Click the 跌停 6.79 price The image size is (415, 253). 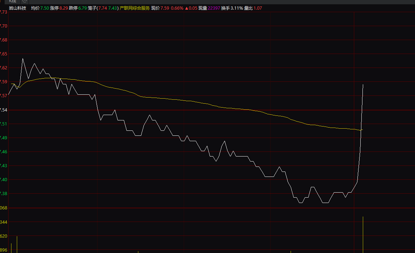(78, 8)
